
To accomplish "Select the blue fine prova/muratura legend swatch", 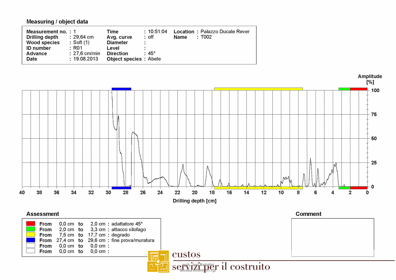I will [31, 240].
